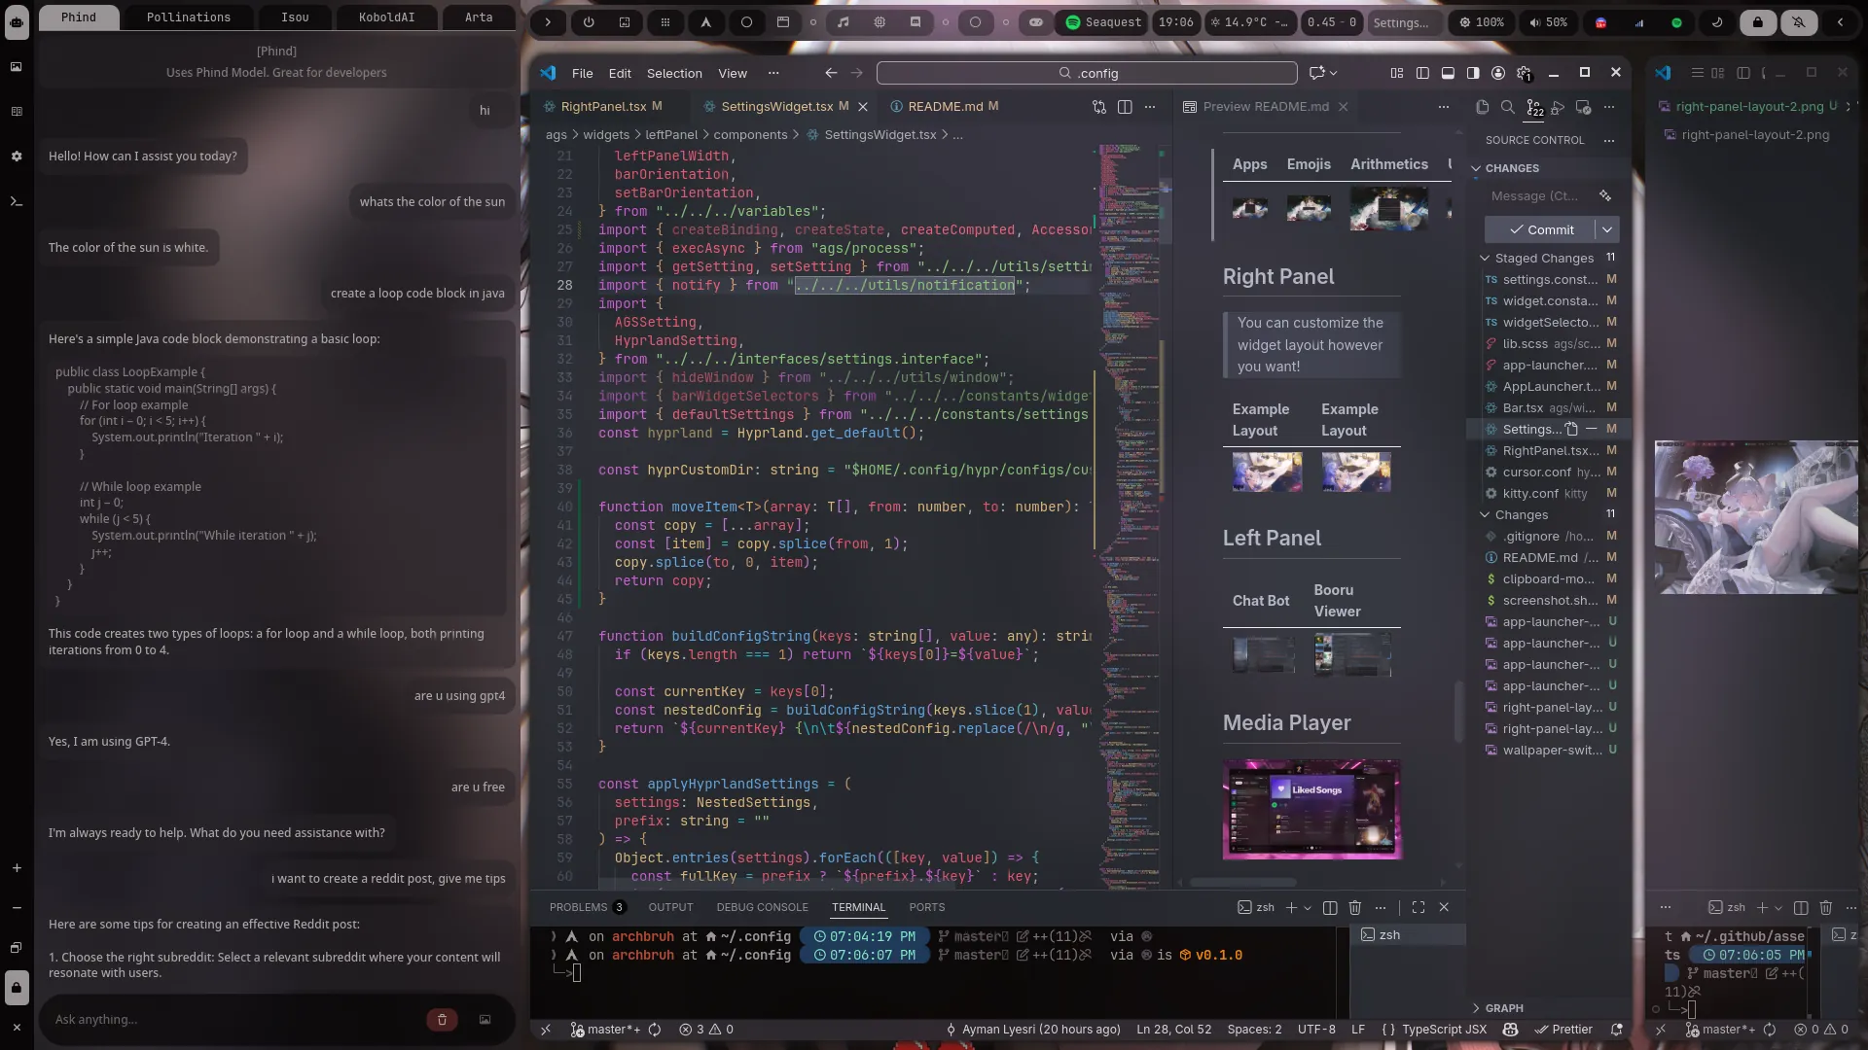Open Copilot chat dropdown chevron in title bar
The image size is (1868, 1050).
(1334, 73)
